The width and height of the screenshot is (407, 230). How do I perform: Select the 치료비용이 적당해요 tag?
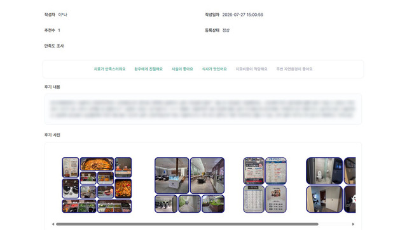[251, 69]
